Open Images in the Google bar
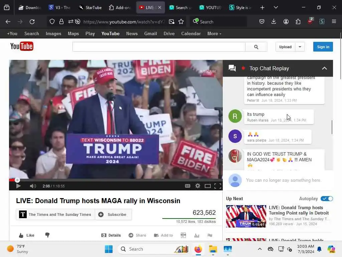342x257 pixels. pos(53,33)
